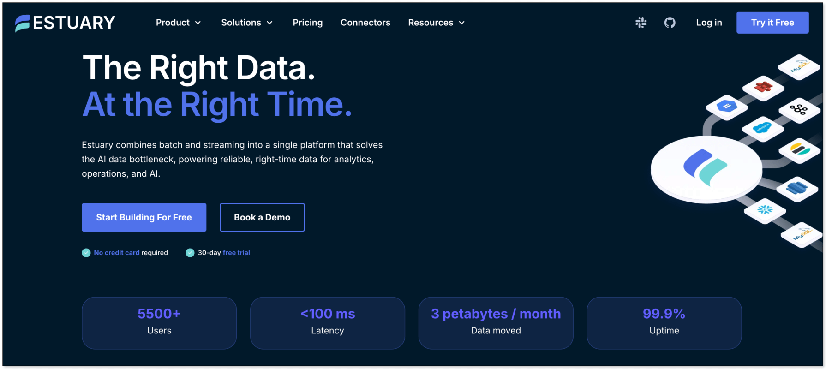Click the Estuary logo in header
Viewport: 826px width, 369px height.
coord(65,23)
